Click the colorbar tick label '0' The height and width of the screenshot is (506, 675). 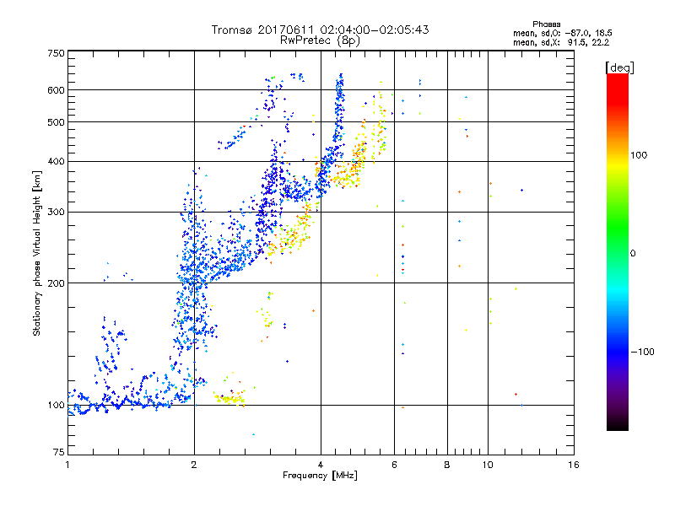[633, 254]
